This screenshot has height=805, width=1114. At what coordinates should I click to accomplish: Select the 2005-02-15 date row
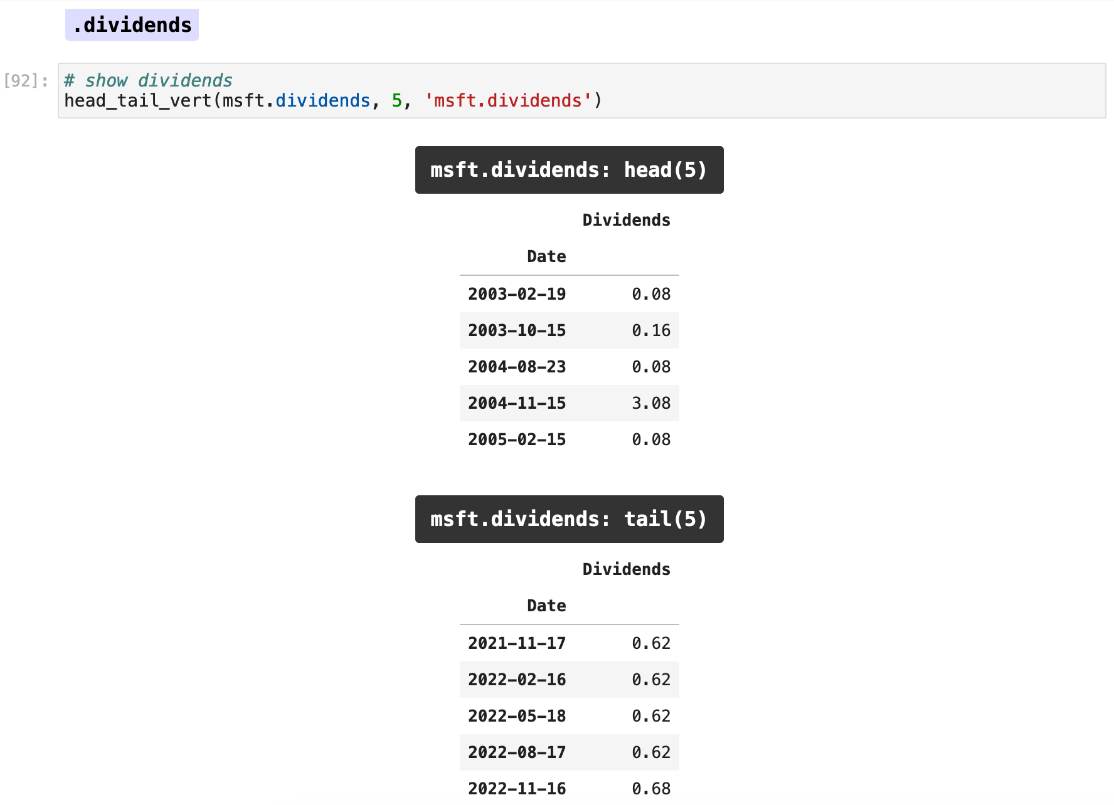click(569, 439)
